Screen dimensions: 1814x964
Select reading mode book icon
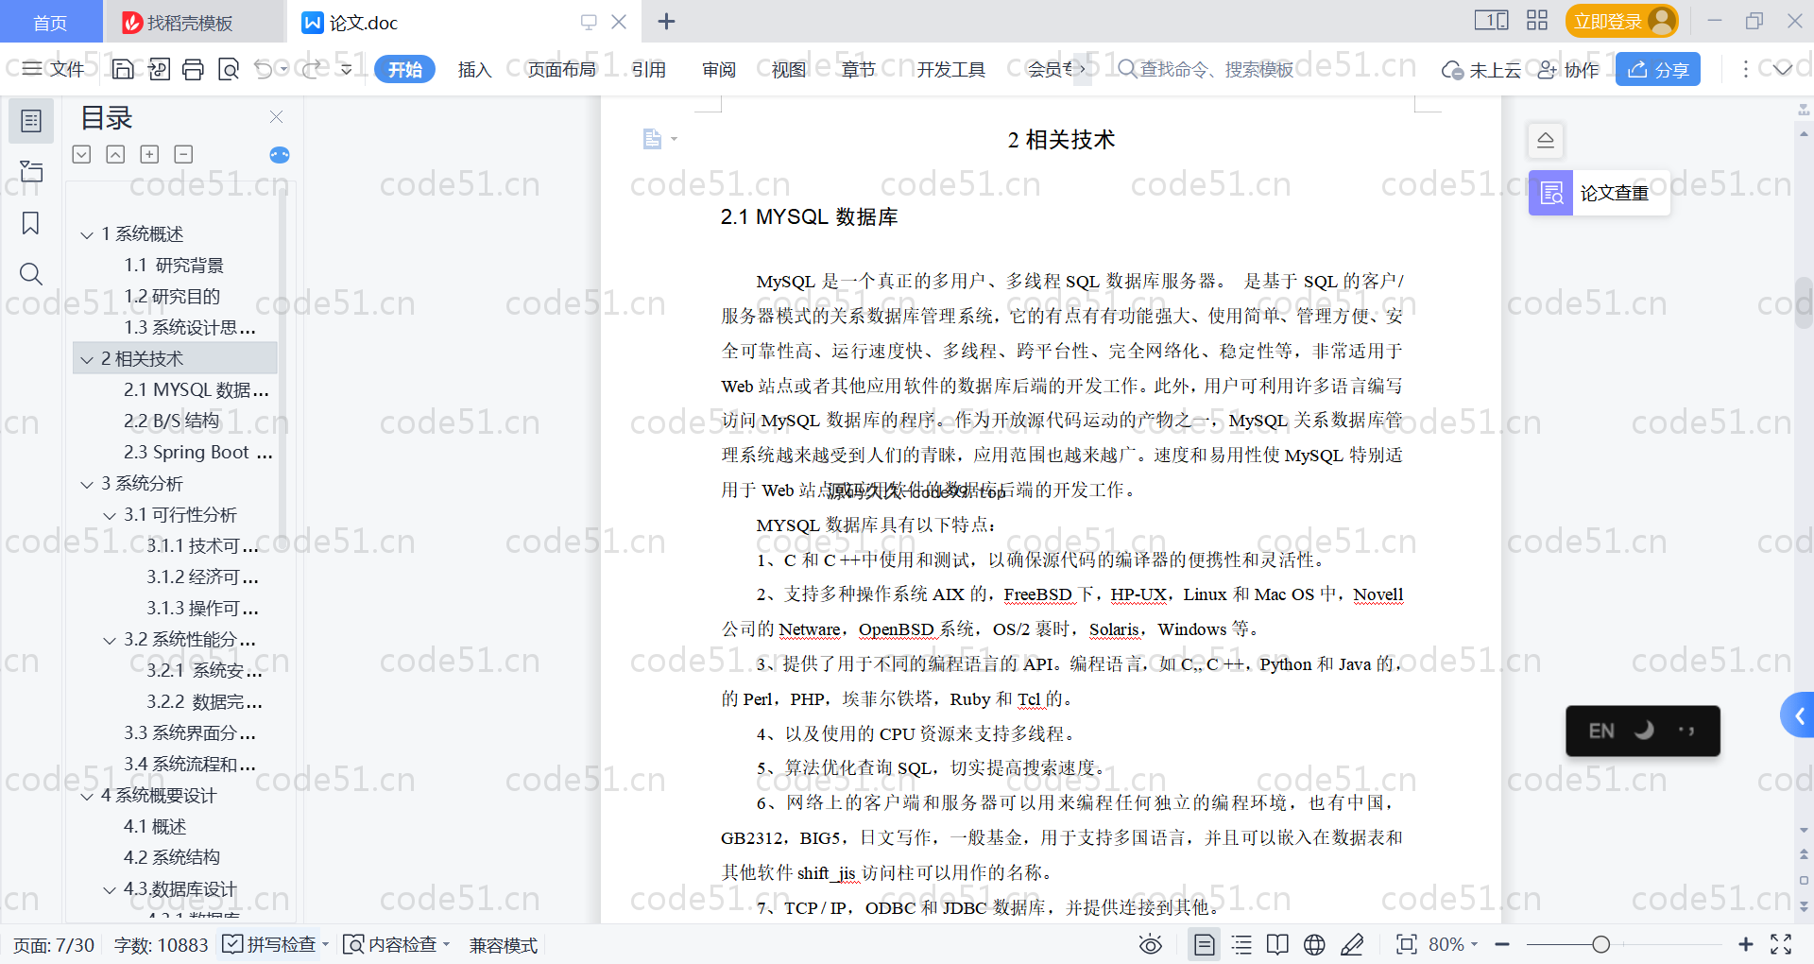pyautogui.click(x=1277, y=944)
